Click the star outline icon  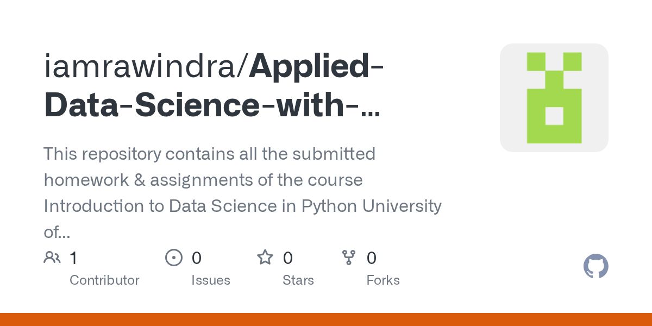265,257
